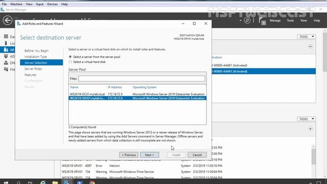
Task: Click the Previous button
Action: (x=129, y=155)
